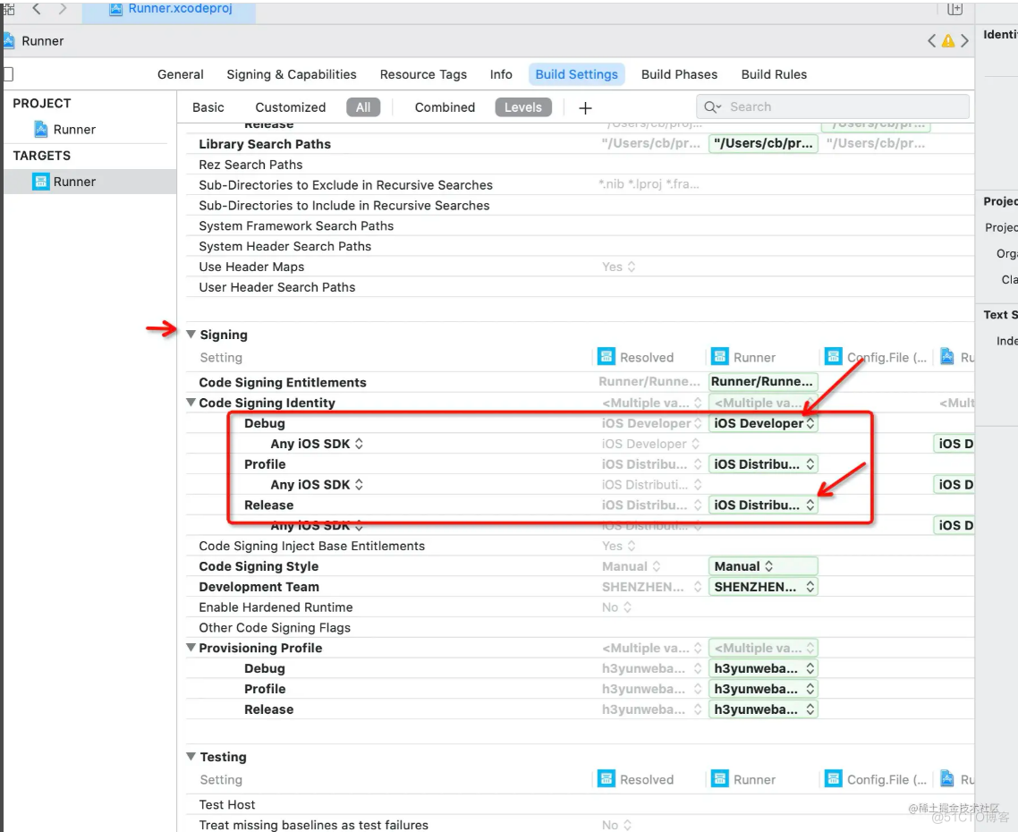Select the Other Code Signing Flags row

580,628
